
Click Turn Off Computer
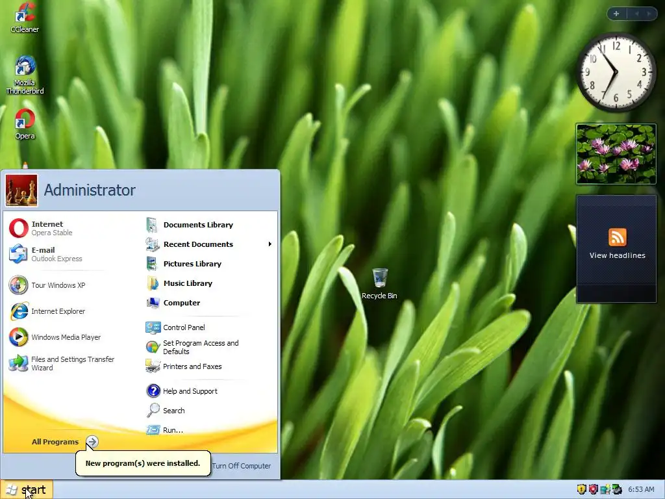[x=242, y=466]
